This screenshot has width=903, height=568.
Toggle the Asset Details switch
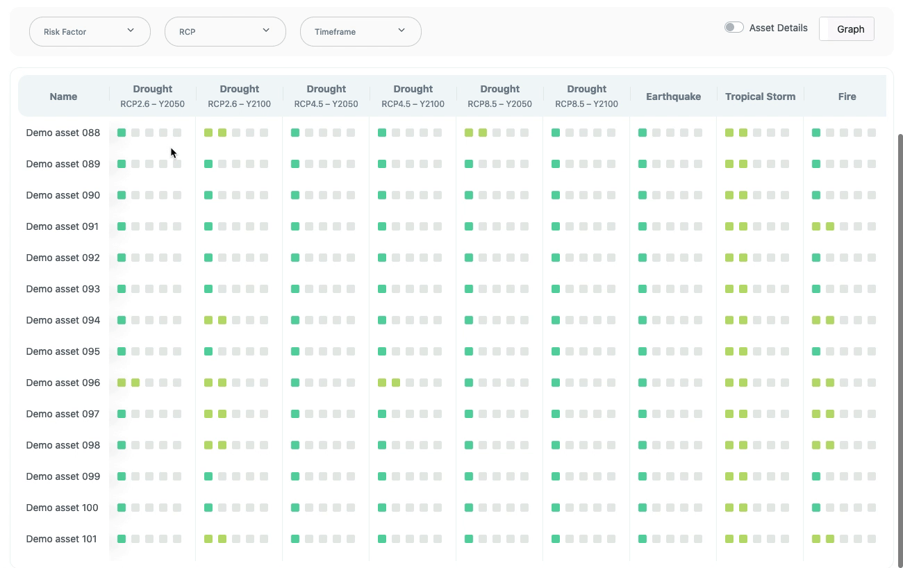[x=734, y=28]
